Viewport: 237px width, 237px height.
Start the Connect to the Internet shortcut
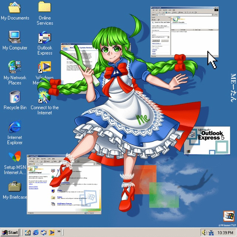44,97
